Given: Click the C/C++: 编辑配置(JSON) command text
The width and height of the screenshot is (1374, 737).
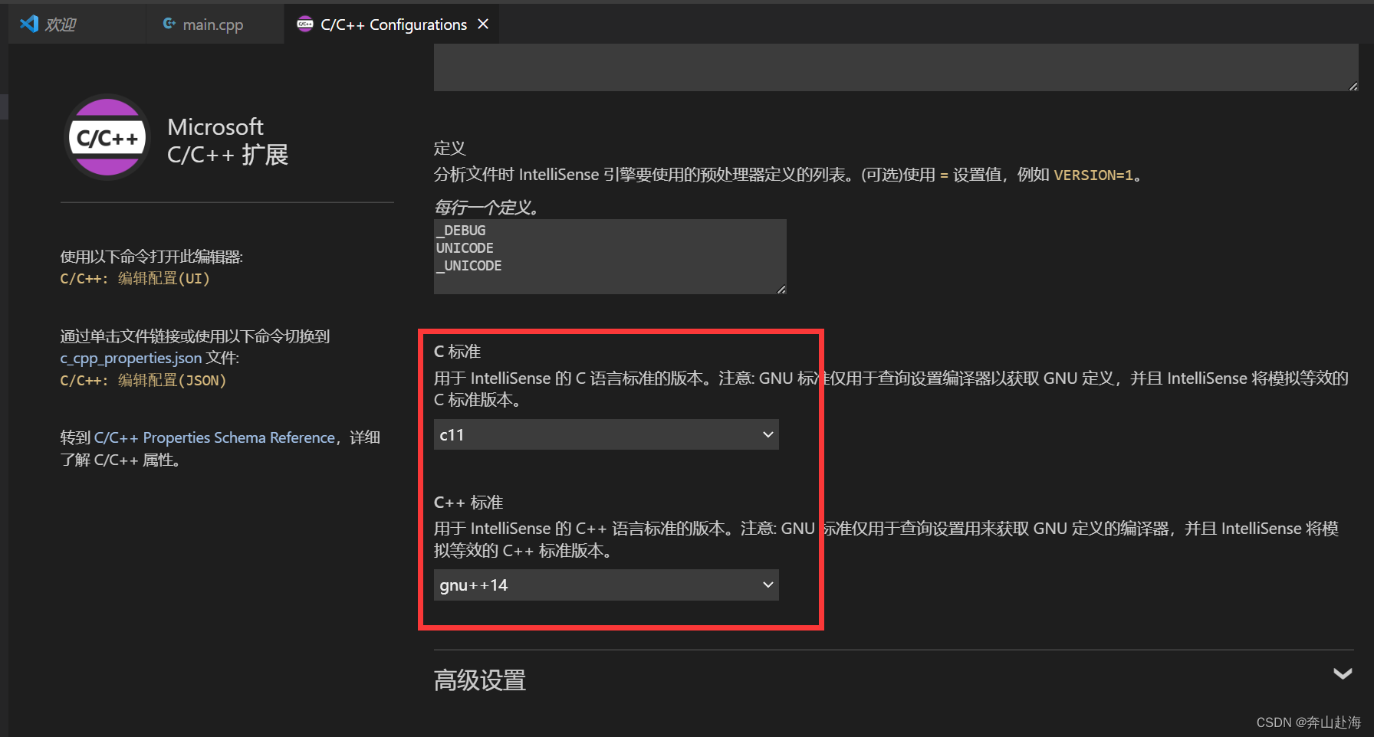Looking at the screenshot, I should click(143, 380).
